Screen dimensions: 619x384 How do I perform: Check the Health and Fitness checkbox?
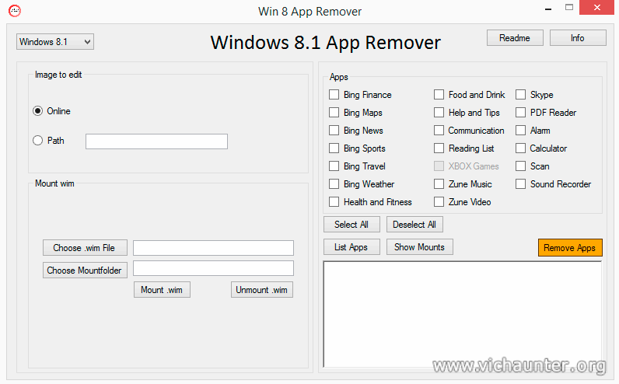[x=334, y=202]
